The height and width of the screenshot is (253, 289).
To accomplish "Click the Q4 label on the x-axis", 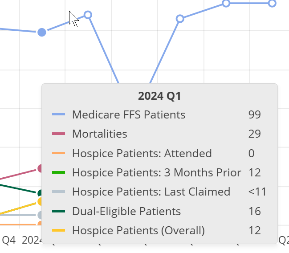I will 9,241.
